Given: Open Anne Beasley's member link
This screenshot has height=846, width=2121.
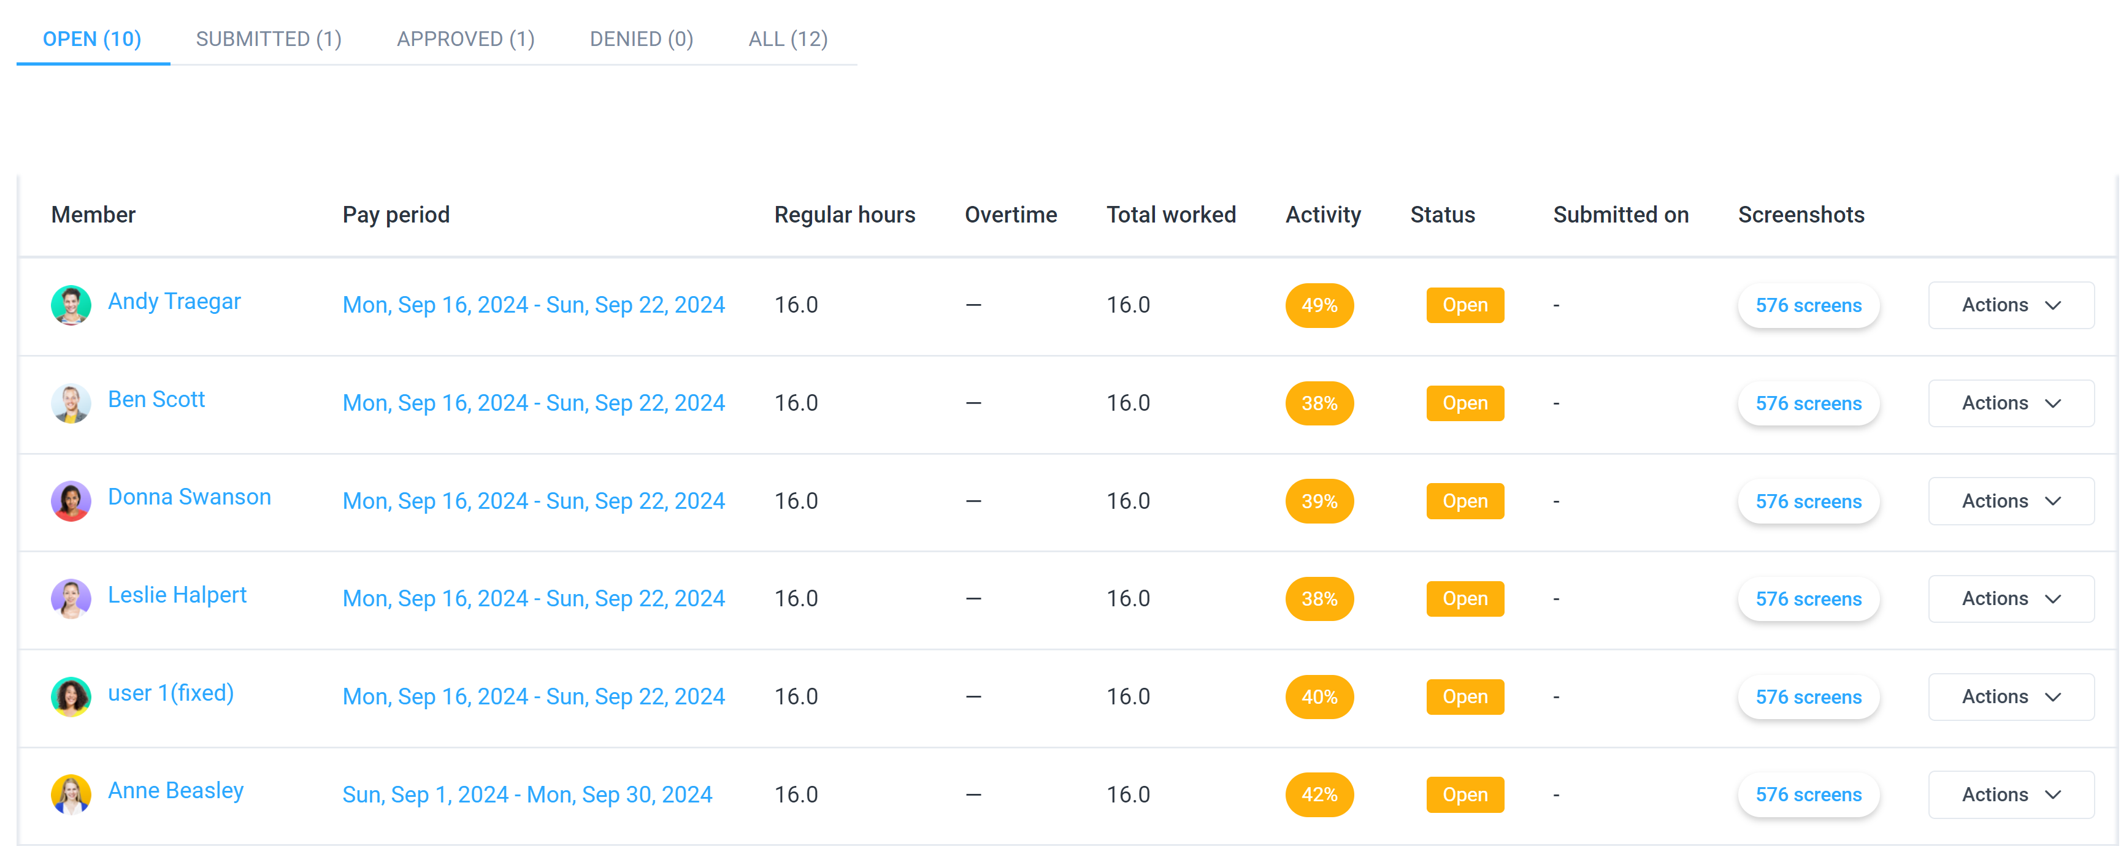Looking at the screenshot, I should (175, 791).
